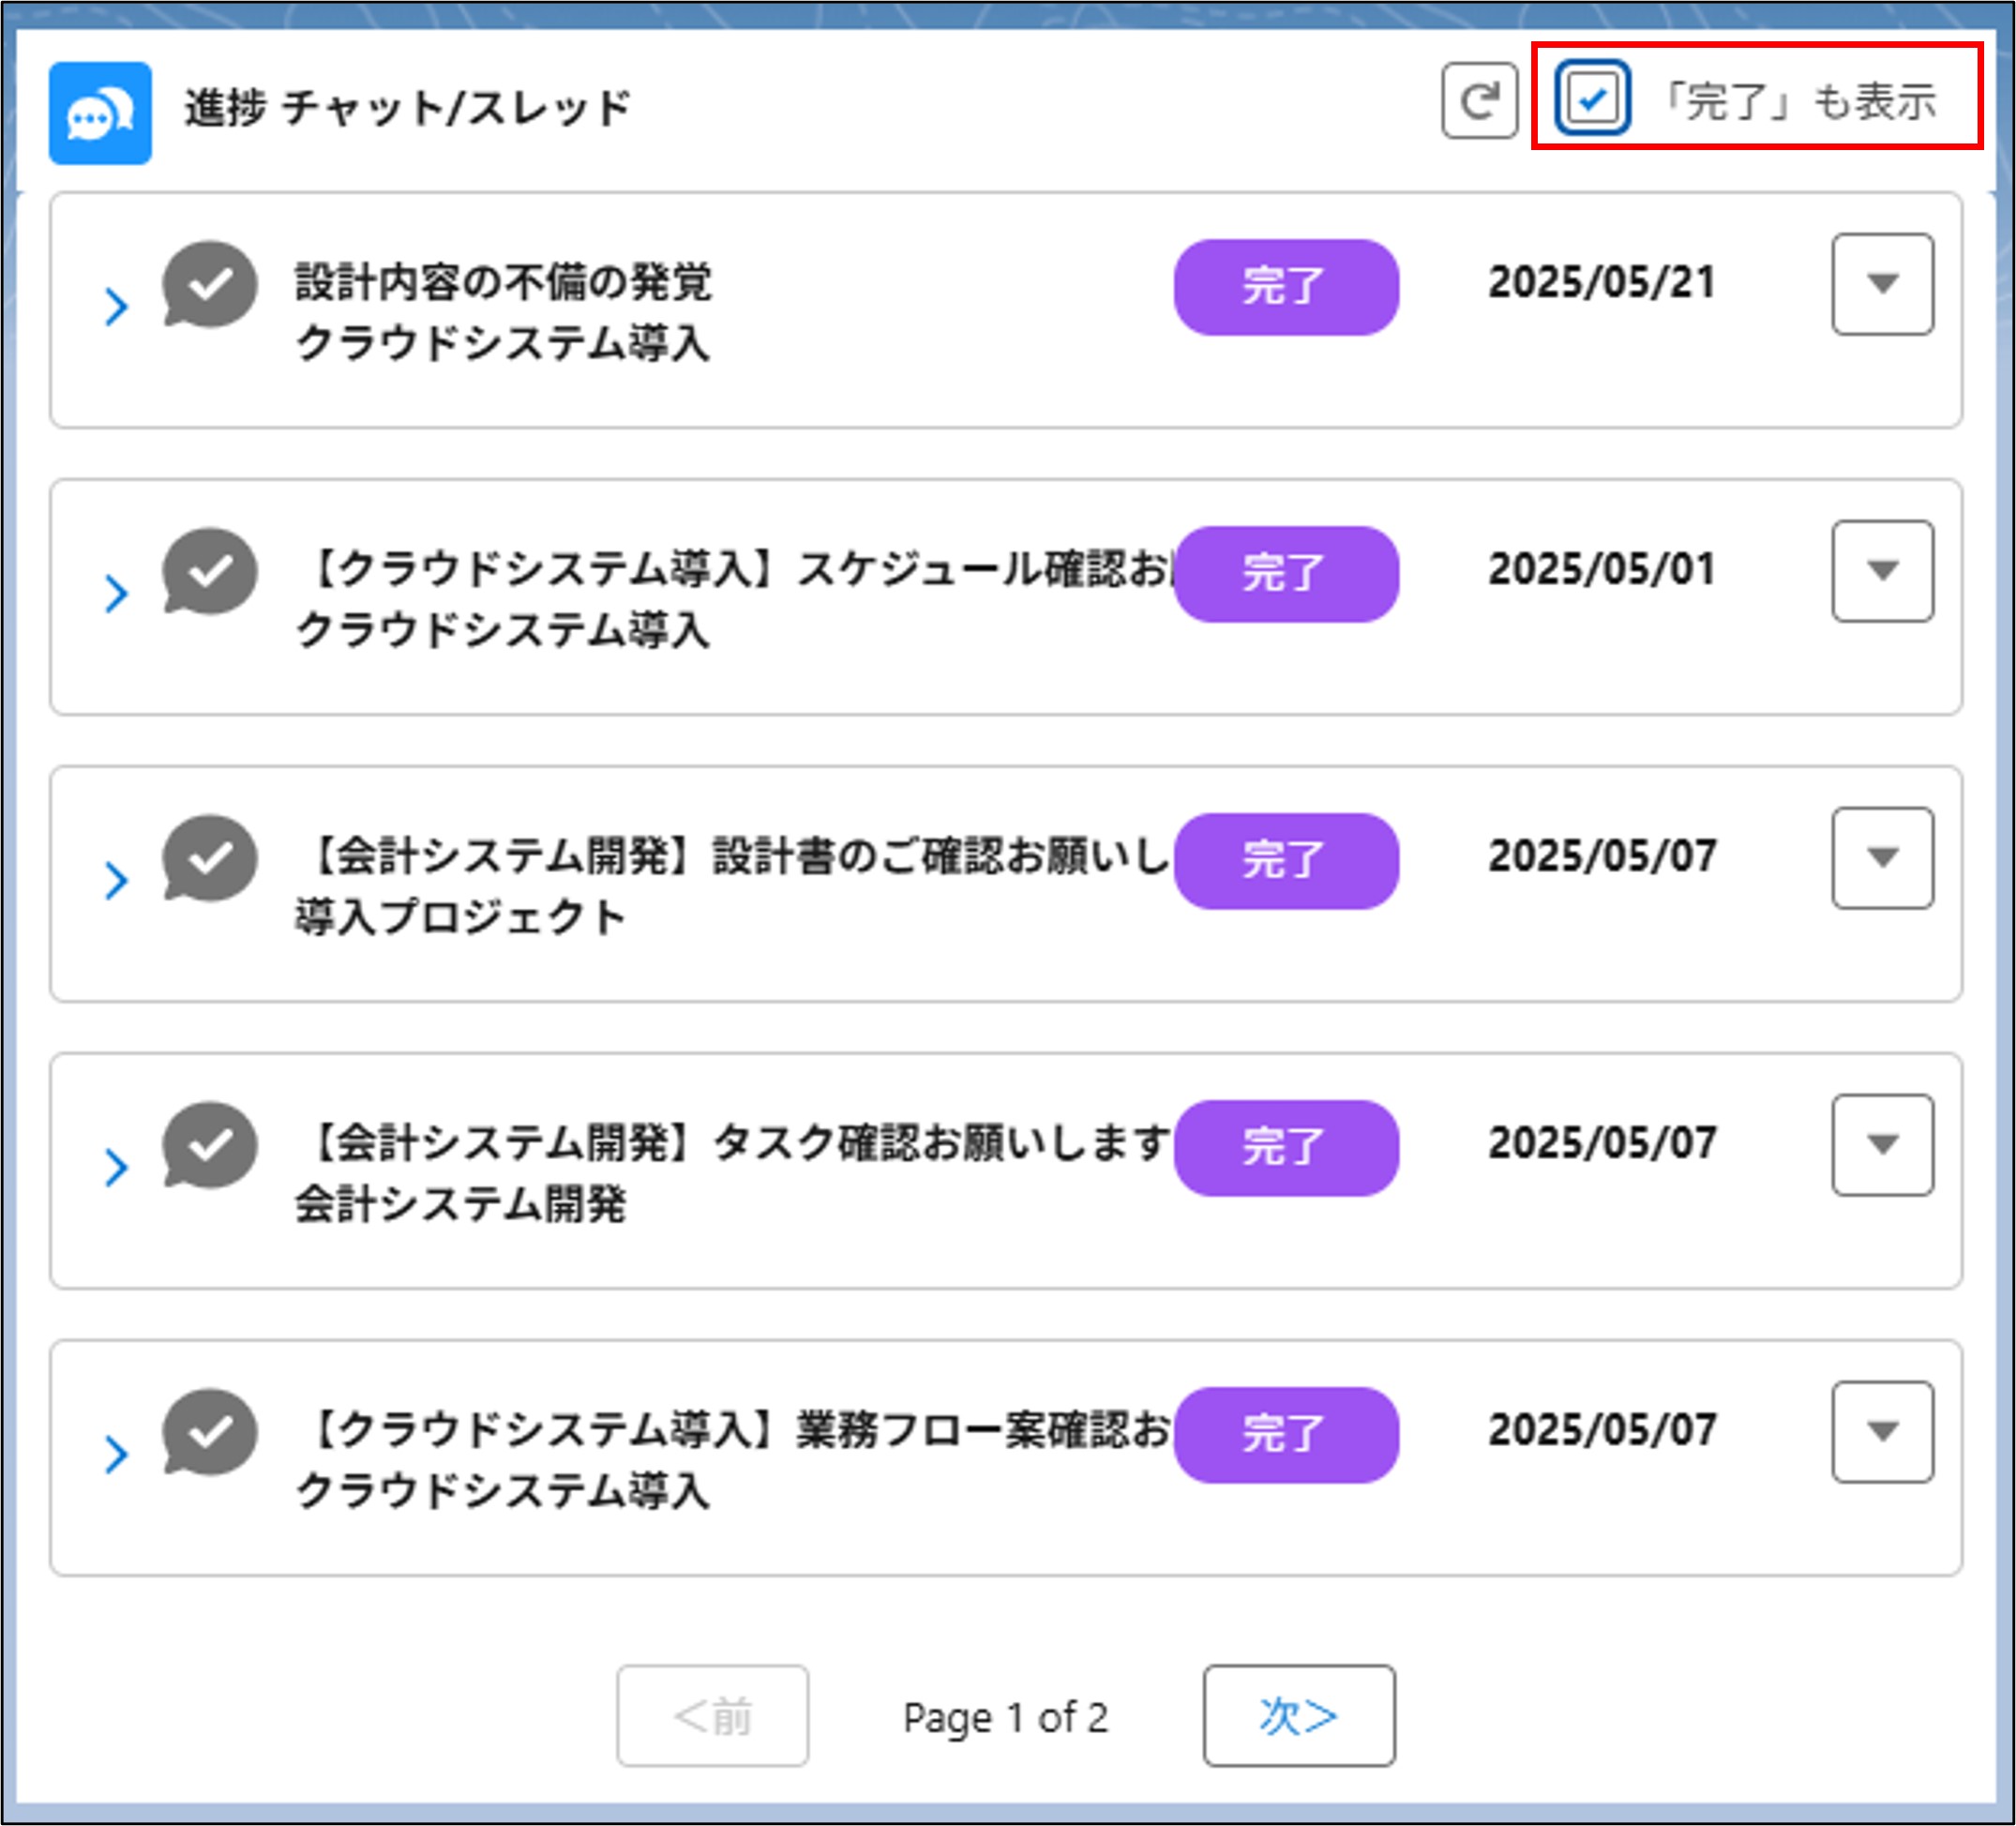
Task: Click the disabled <前 previous button
Action: point(712,1716)
